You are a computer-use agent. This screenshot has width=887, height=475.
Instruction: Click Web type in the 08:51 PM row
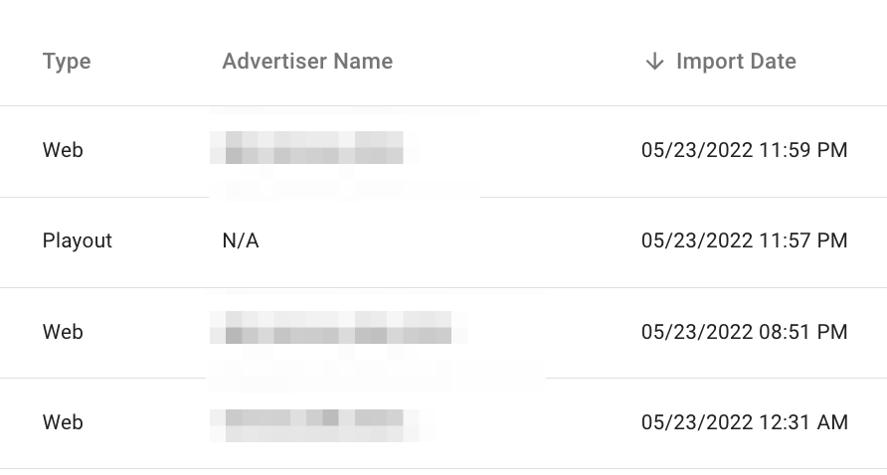tap(63, 332)
